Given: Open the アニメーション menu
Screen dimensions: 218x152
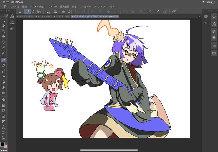Looking at the screenshot, I should coord(38,6).
